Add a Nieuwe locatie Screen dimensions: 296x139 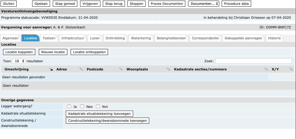tap(53, 52)
